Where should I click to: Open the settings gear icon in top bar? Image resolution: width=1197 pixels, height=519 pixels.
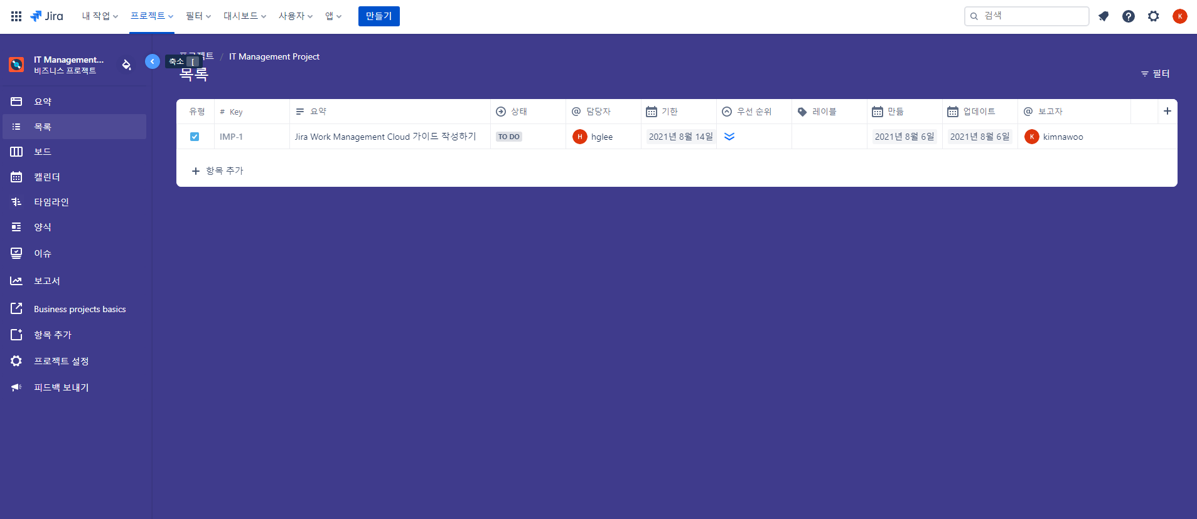[1154, 16]
